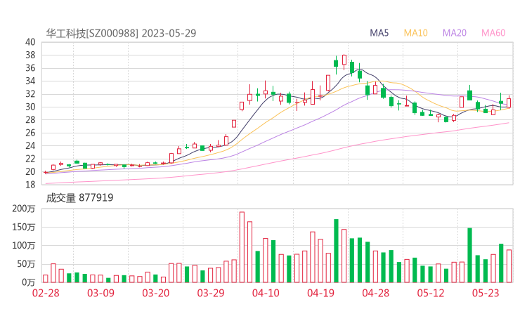Click the tallest green volume bar after 04-19
The width and height of the screenshot is (520, 309).
pyautogui.click(x=336, y=251)
